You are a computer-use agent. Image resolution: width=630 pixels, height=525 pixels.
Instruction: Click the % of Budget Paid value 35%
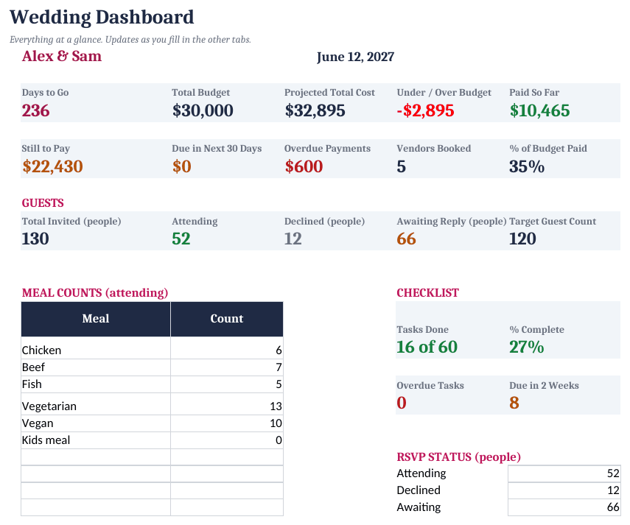point(527,166)
